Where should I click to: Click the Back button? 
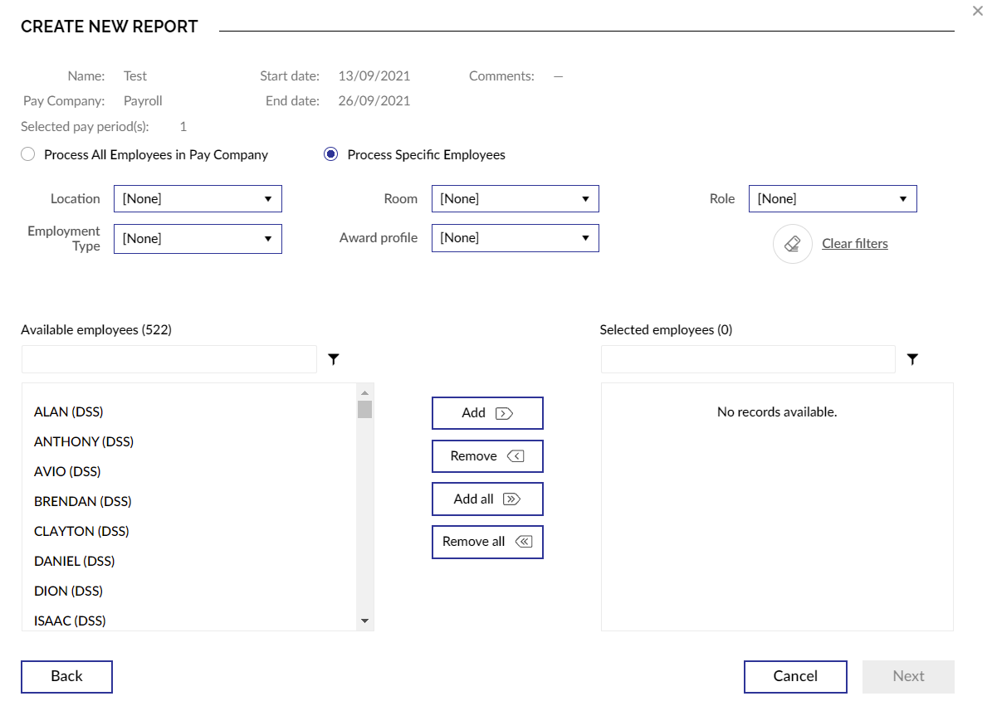(66, 676)
